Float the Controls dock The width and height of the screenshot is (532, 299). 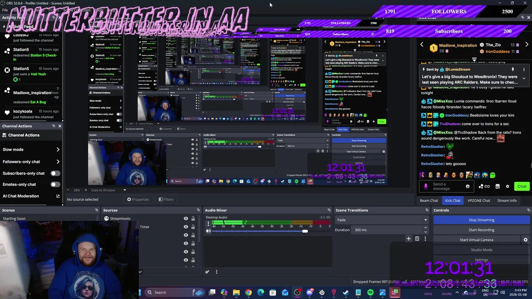pyautogui.click(x=528, y=210)
